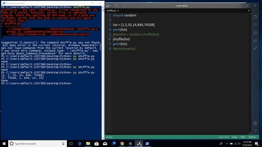This screenshot has height=147, width=262.
Task: Click the new document icon in sidebar
Action: coord(255,17)
